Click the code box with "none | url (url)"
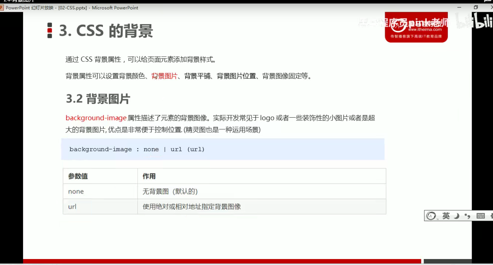The height and width of the screenshot is (265, 493). (223, 149)
